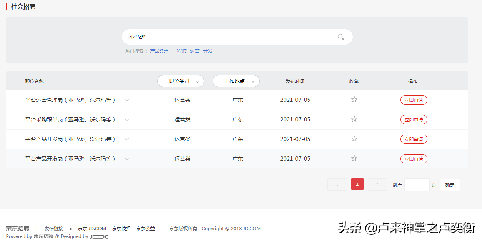Search hot keyword 运营

pyautogui.click(x=195, y=51)
